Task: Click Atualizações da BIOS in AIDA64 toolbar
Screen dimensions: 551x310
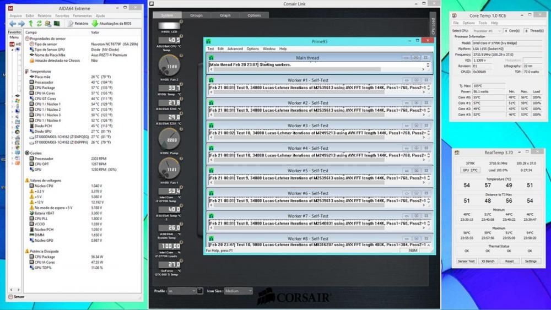Action: point(112,24)
